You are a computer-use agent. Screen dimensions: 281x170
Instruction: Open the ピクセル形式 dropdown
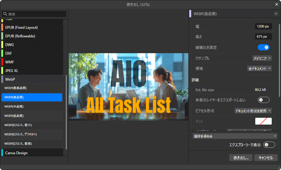[253, 111]
